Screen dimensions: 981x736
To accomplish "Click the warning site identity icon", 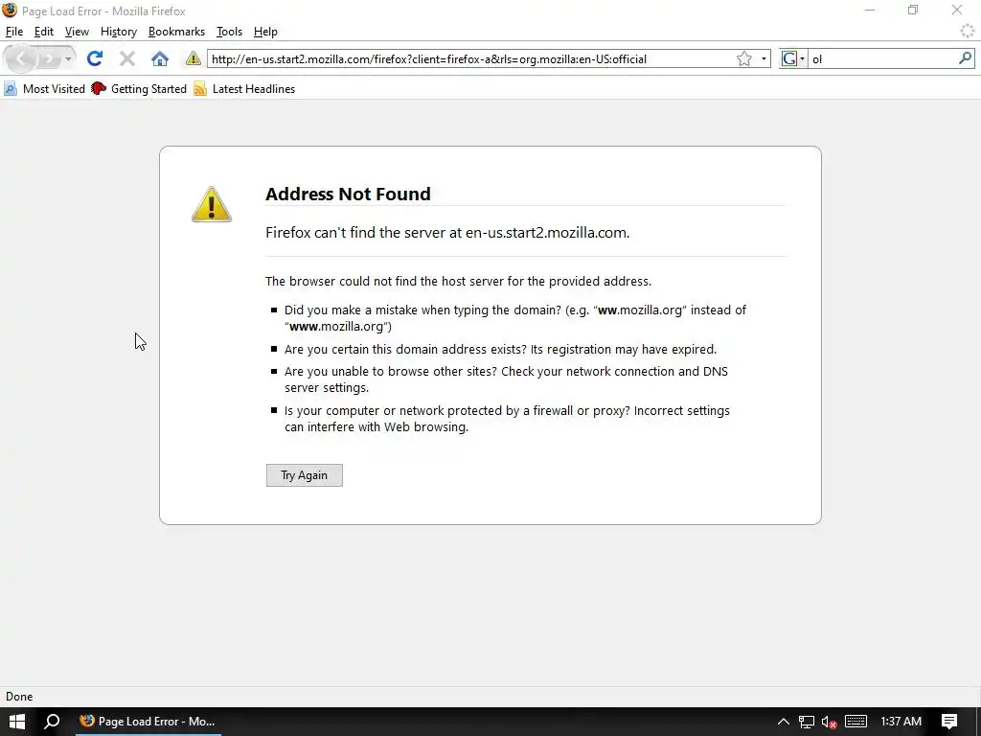I will click(x=193, y=58).
